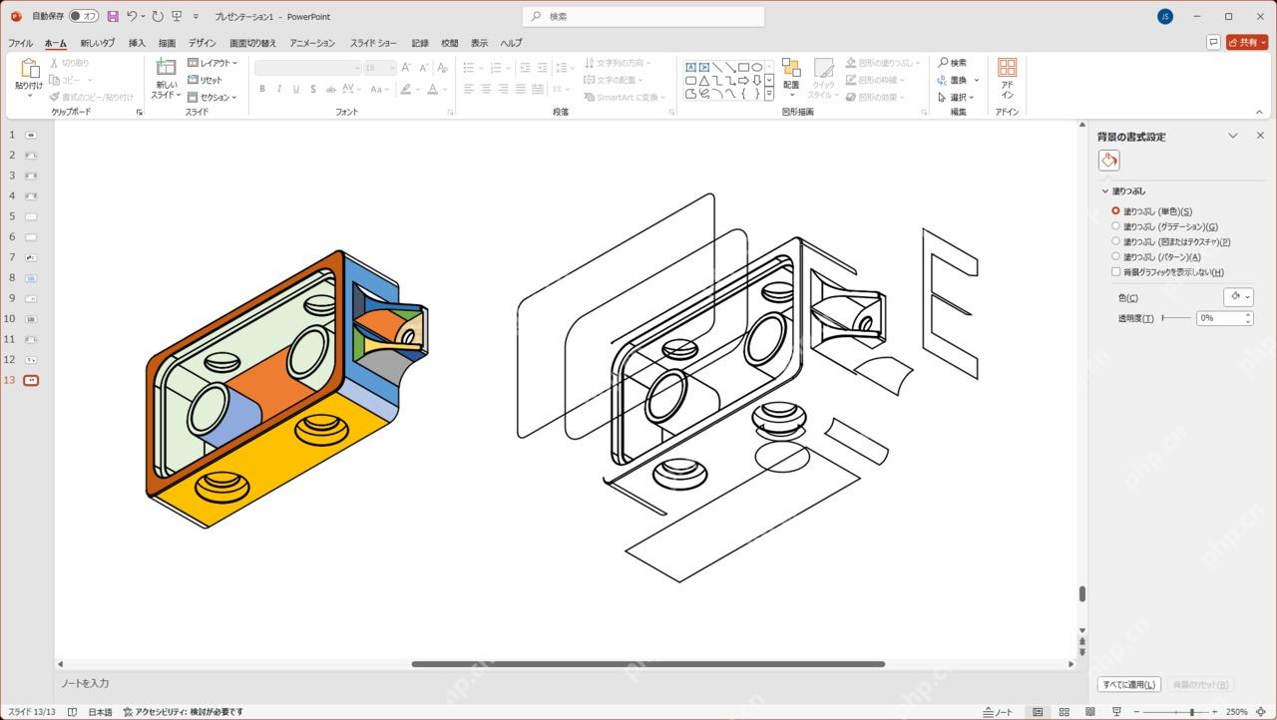Switch to reading view icon in status bar
Image resolution: width=1277 pixels, height=720 pixels.
(x=1089, y=712)
